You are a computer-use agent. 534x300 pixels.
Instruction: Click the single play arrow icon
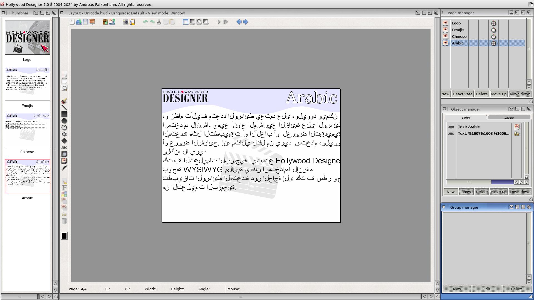[219, 22]
